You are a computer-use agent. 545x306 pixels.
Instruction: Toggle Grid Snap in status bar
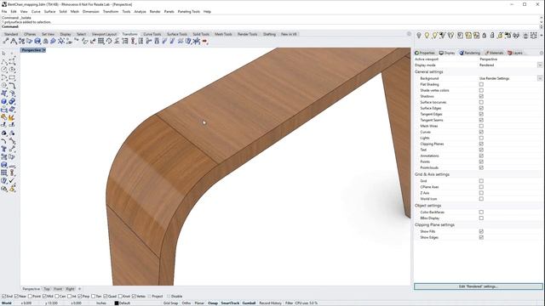click(170, 303)
